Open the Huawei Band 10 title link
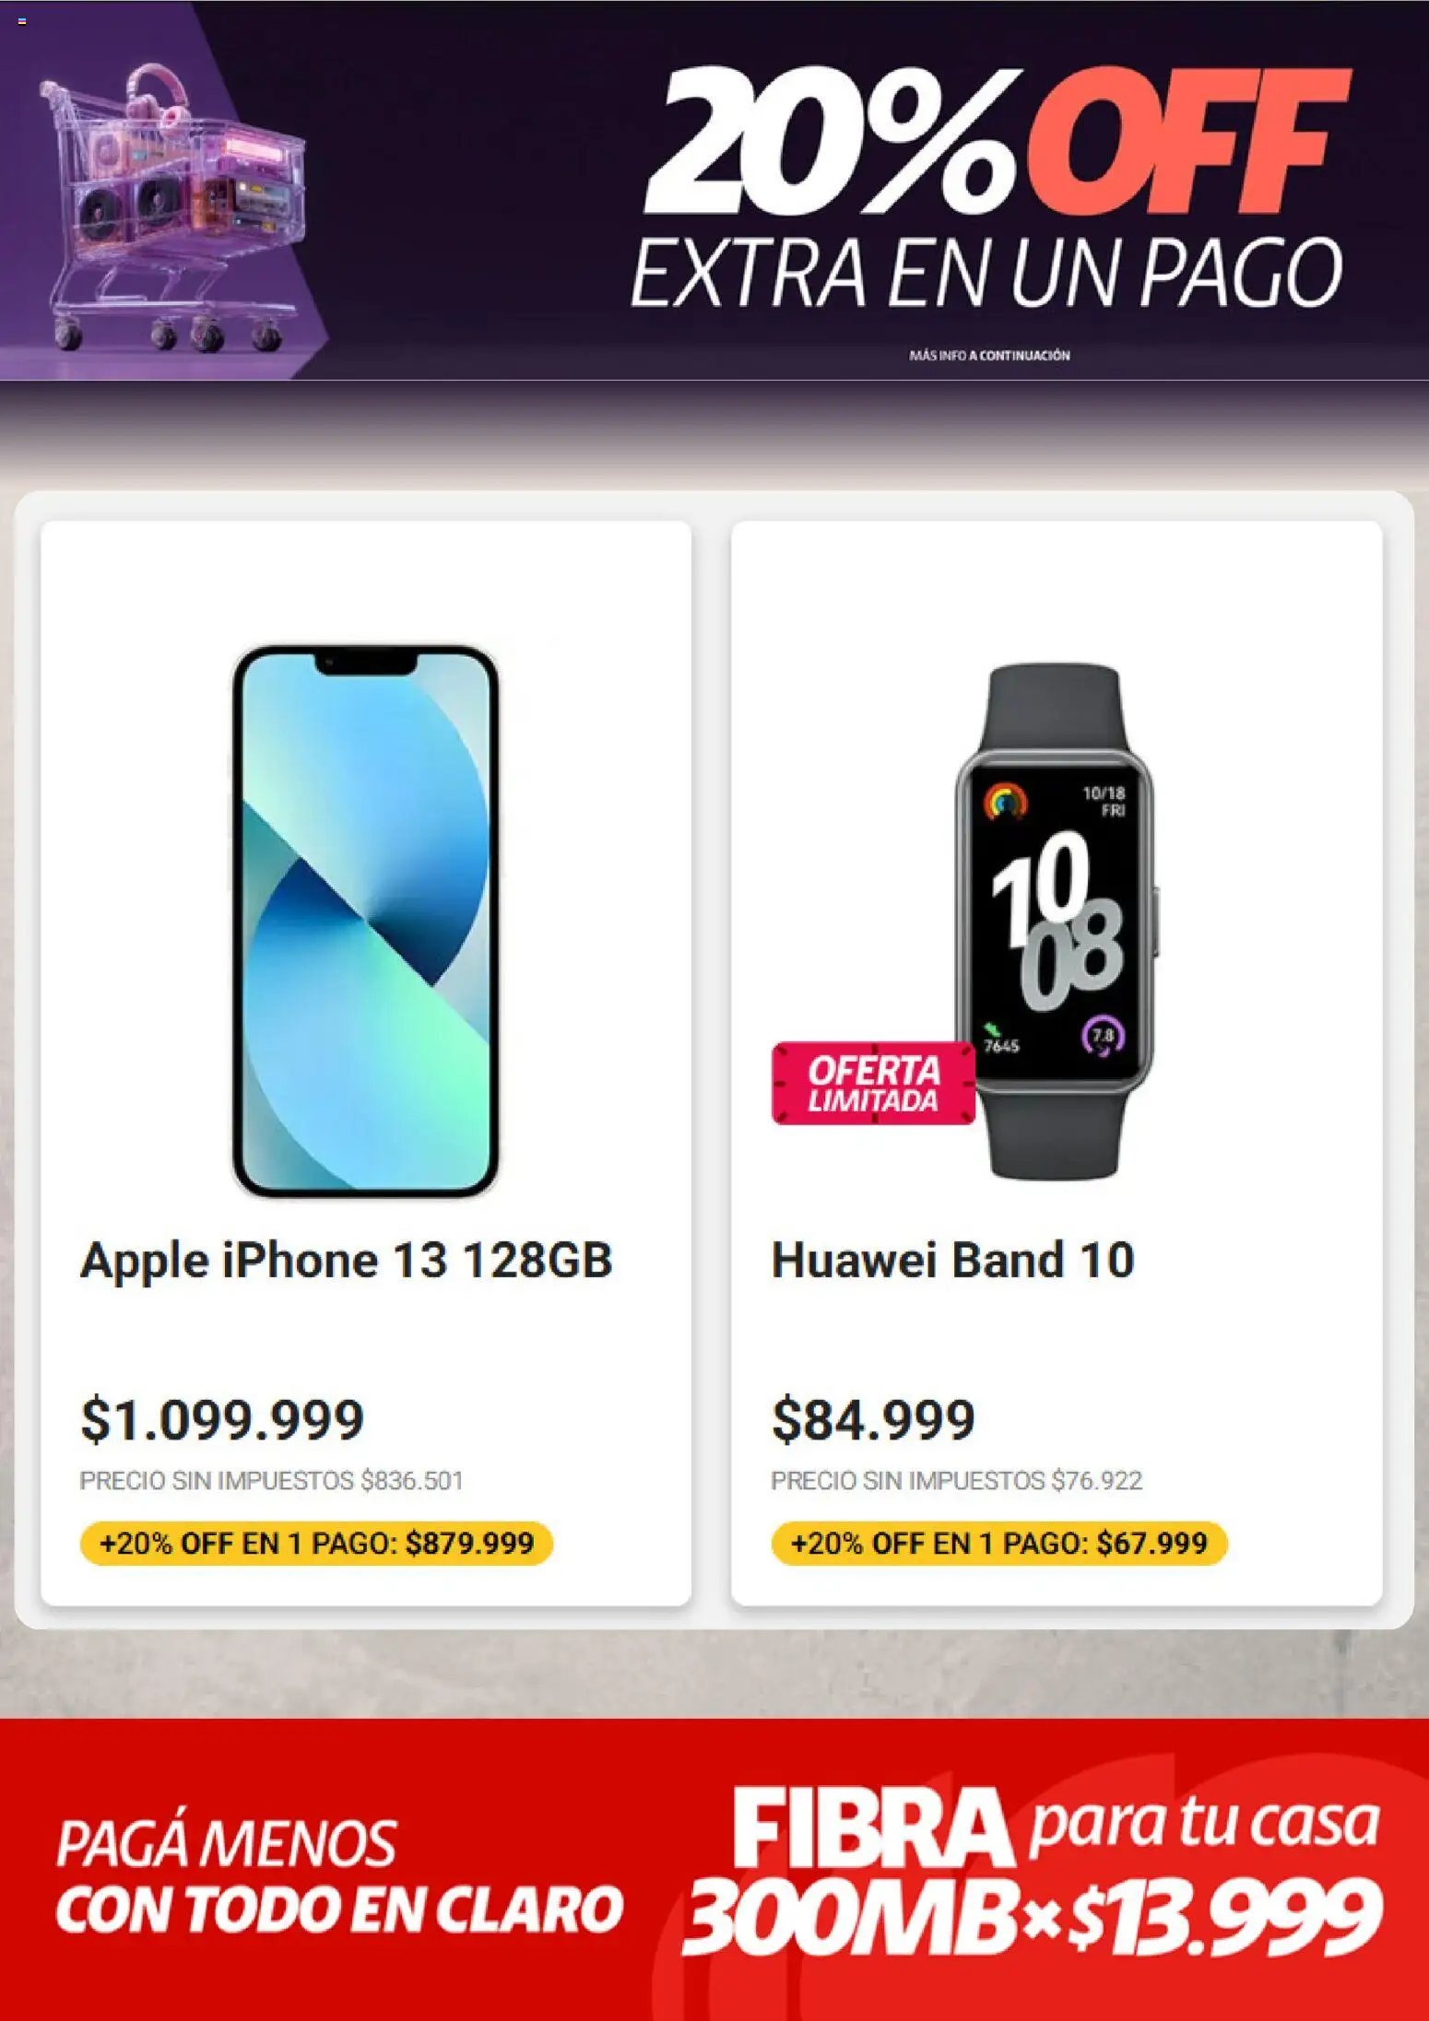Viewport: 1429px width, 2021px height. pos(952,1260)
